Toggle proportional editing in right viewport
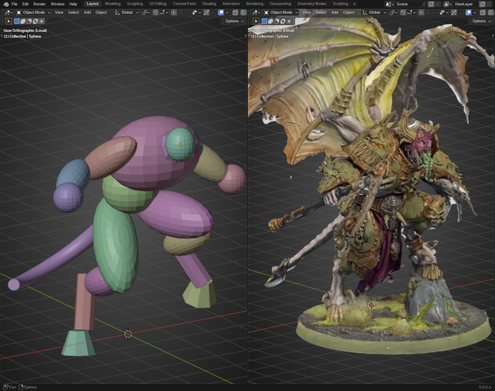Viewport: 495px width, 391px height. pyautogui.click(x=421, y=12)
